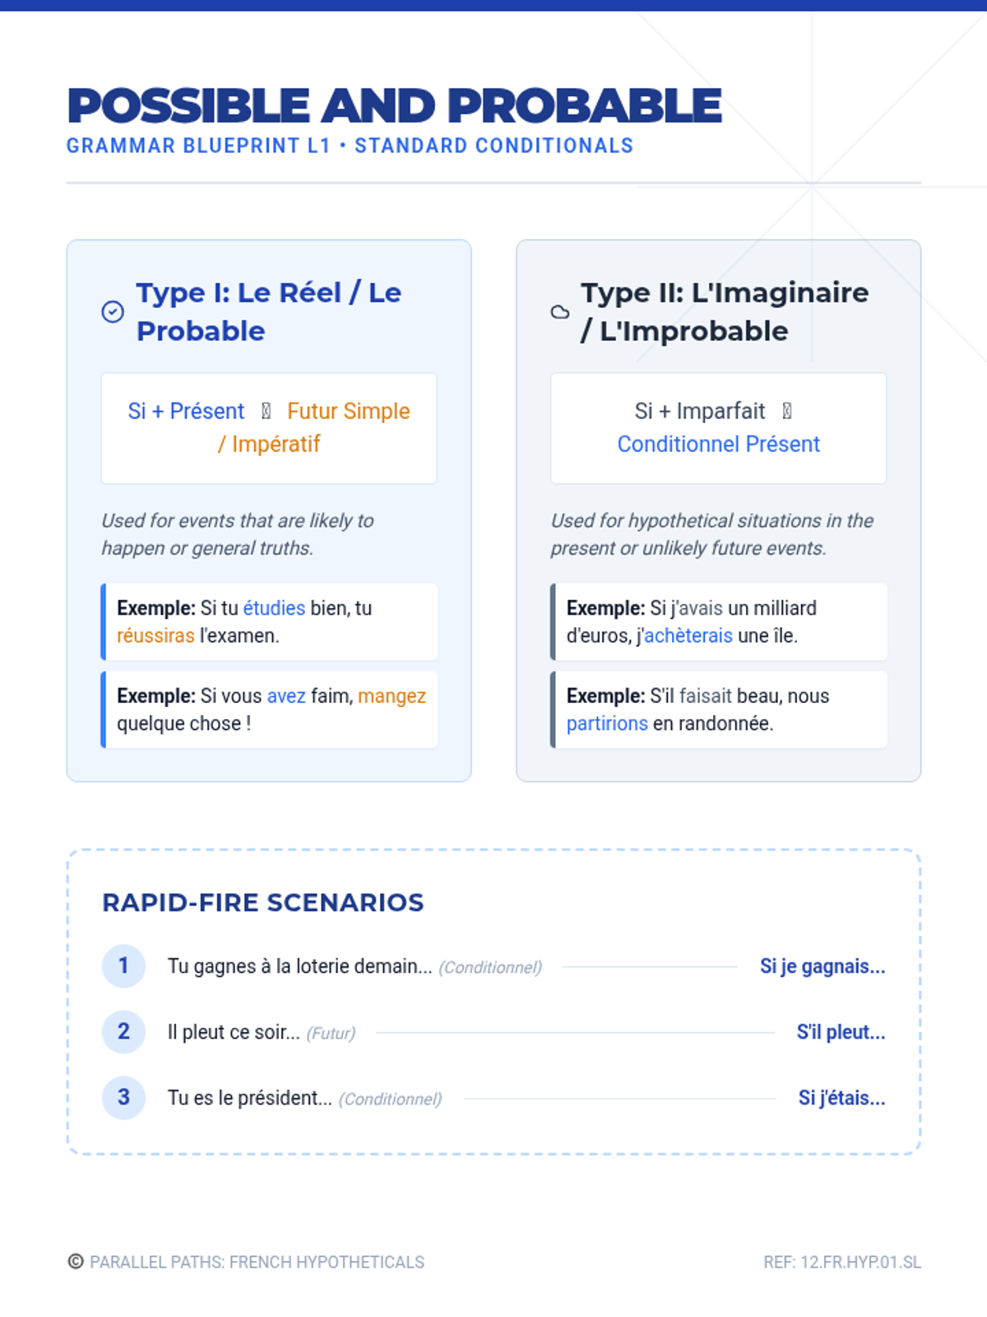Click the number 2 scenario badge
987x1317 pixels.
(x=123, y=1031)
